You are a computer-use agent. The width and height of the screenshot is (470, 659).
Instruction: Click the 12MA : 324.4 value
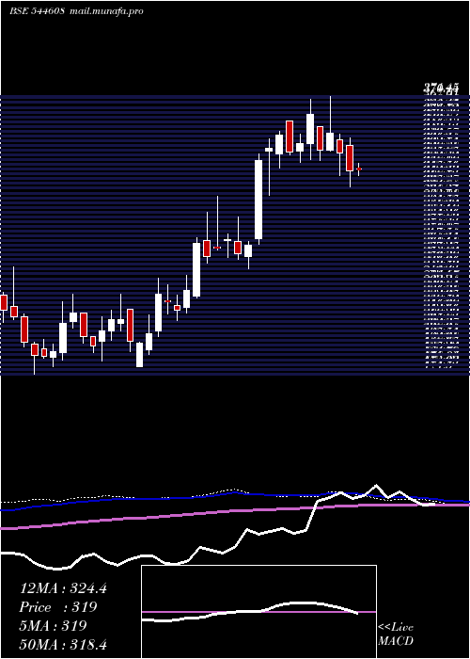pos(63,588)
